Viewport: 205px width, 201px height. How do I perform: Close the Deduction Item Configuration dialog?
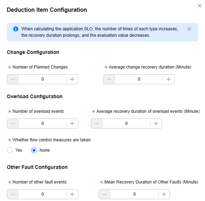pyautogui.click(x=200, y=6)
